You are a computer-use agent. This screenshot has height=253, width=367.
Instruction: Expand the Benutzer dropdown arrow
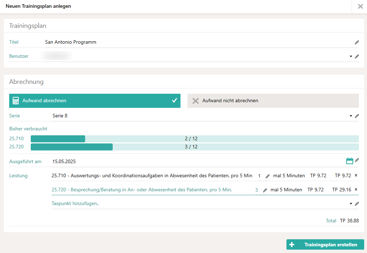351,56
